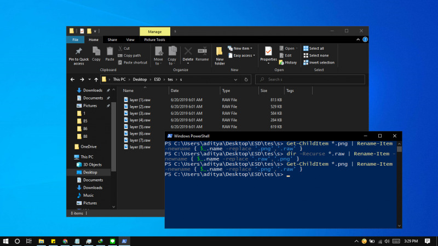The image size is (438, 246).
Task: Select layer (8).raw file
Action: pos(140,147)
